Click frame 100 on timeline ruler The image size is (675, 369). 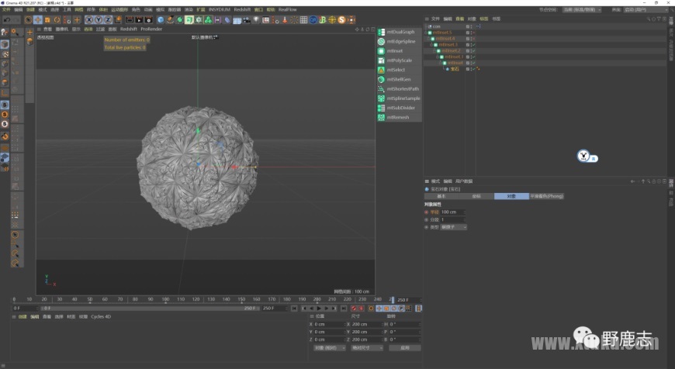point(165,299)
